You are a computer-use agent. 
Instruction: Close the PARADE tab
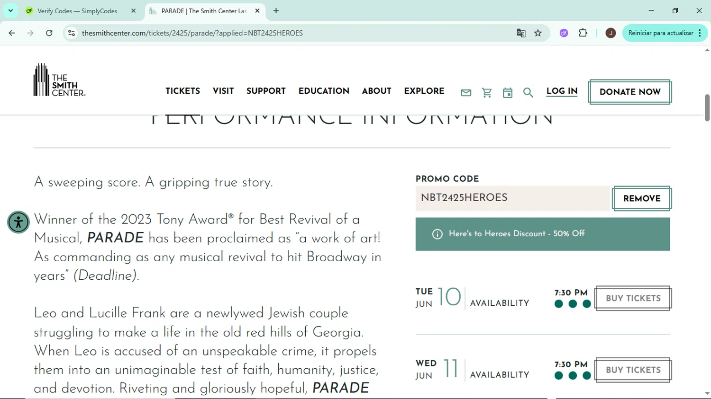(257, 11)
